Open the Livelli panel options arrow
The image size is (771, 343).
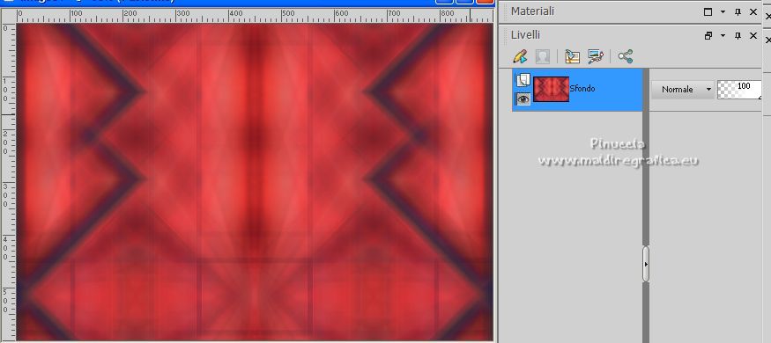coord(723,36)
